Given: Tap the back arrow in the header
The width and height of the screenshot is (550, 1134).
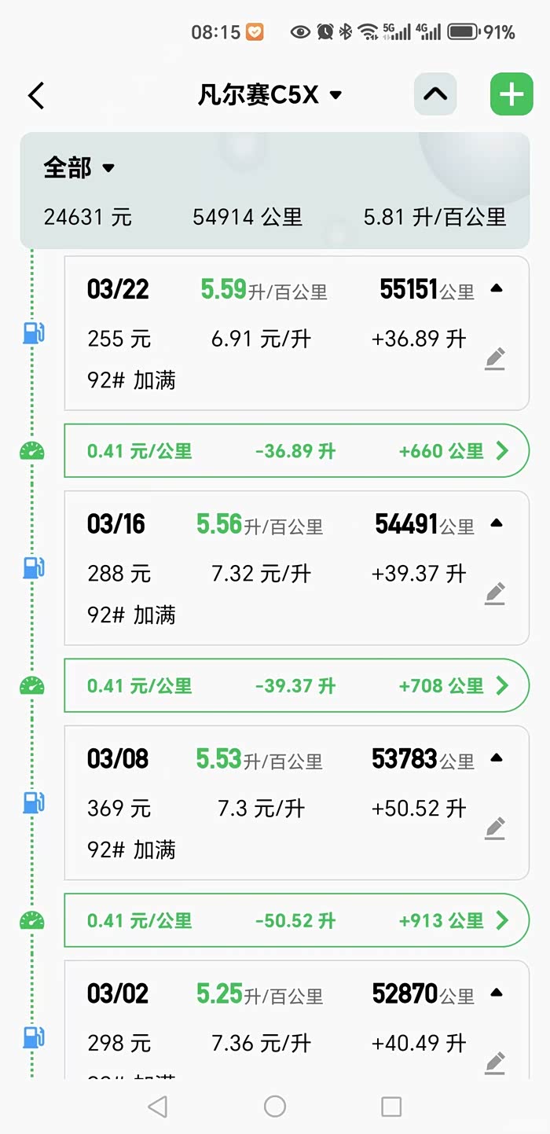Looking at the screenshot, I should click(x=36, y=95).
